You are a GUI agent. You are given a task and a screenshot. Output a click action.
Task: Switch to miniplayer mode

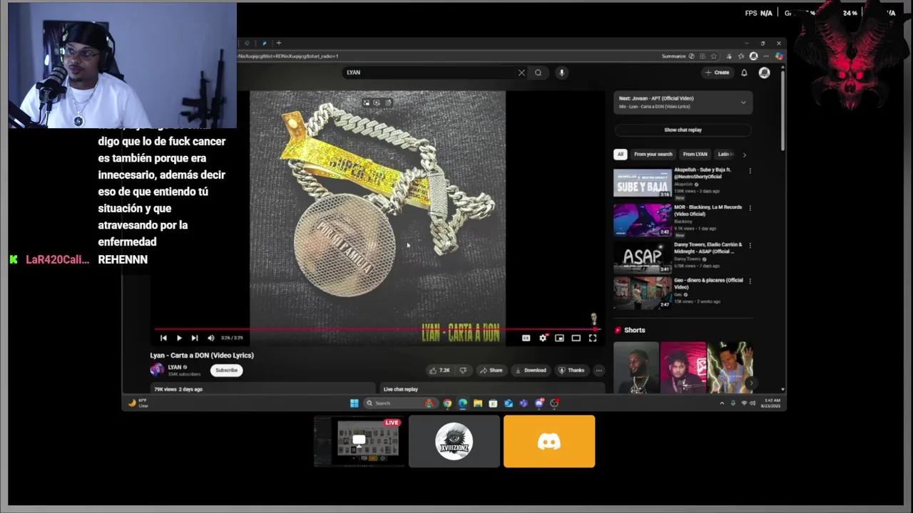(x=559, y=338)
